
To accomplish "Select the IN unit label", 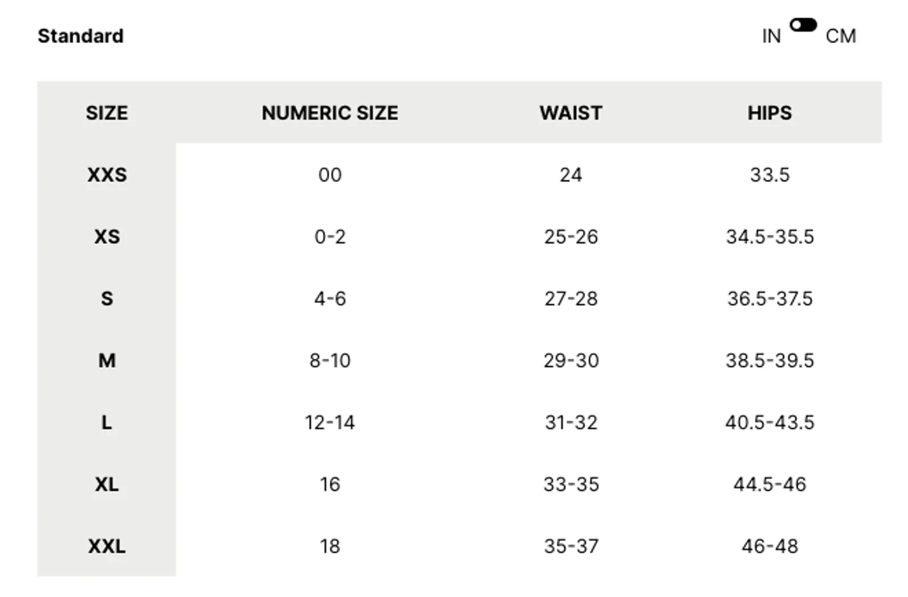I will [771, 36].
